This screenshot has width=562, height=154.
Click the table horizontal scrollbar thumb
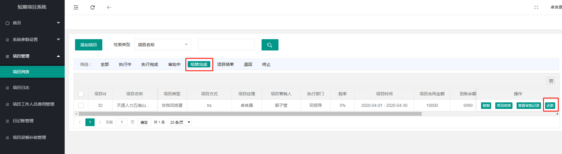click(x=250, y=114)
